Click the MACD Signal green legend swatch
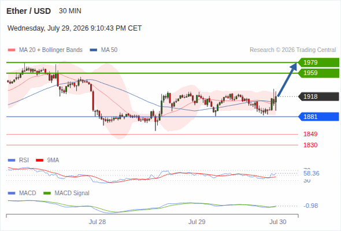 tap(47, 193)
